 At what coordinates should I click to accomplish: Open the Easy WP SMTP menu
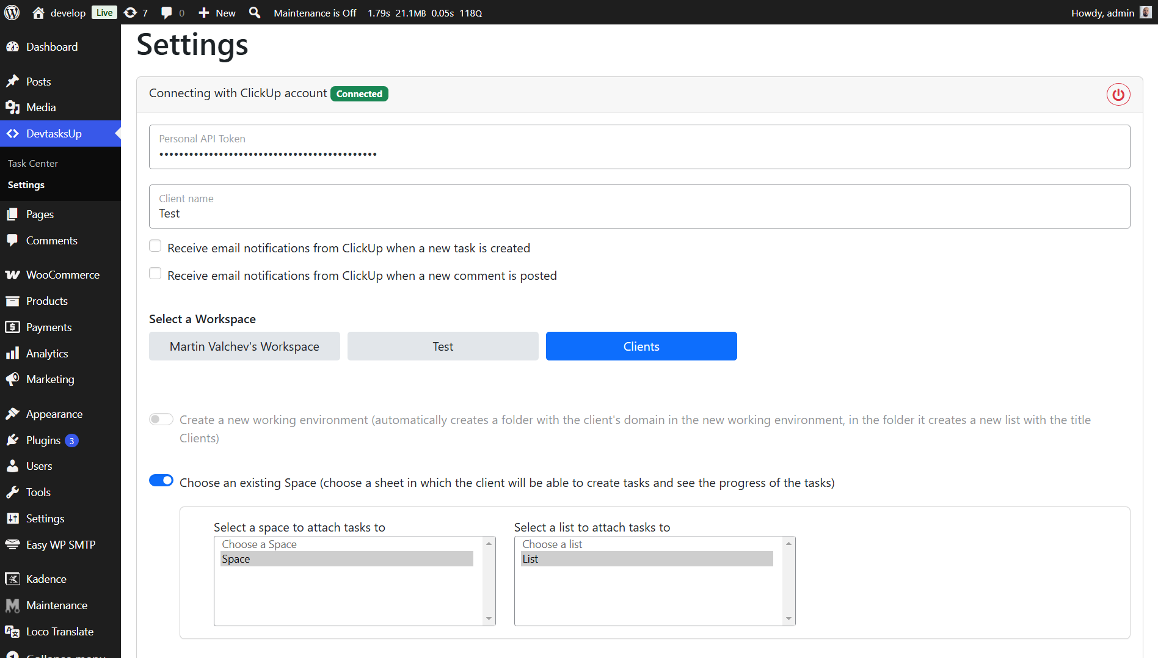[60, 544]
